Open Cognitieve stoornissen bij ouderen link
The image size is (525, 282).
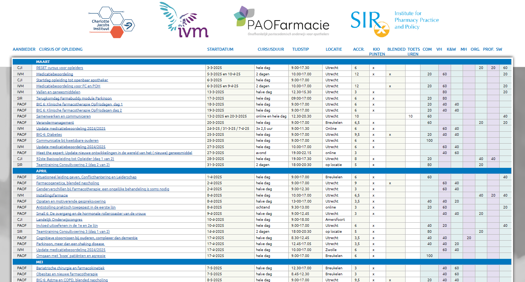[x=87, y=238]
